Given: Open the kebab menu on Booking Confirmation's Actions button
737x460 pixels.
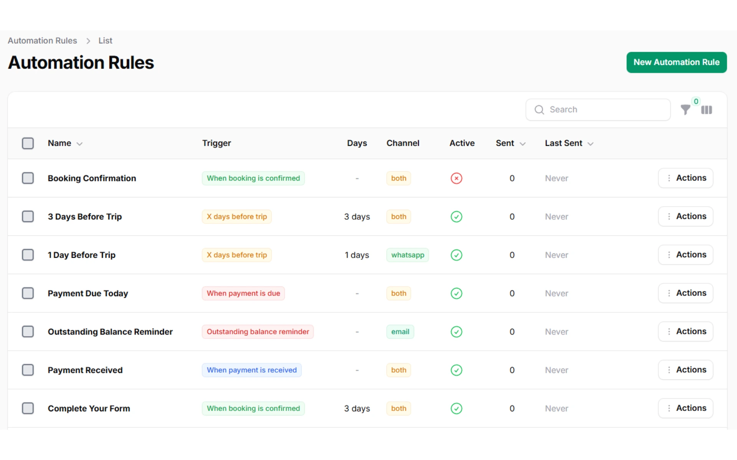Looking at the screenshot, I should coord(668,178).
